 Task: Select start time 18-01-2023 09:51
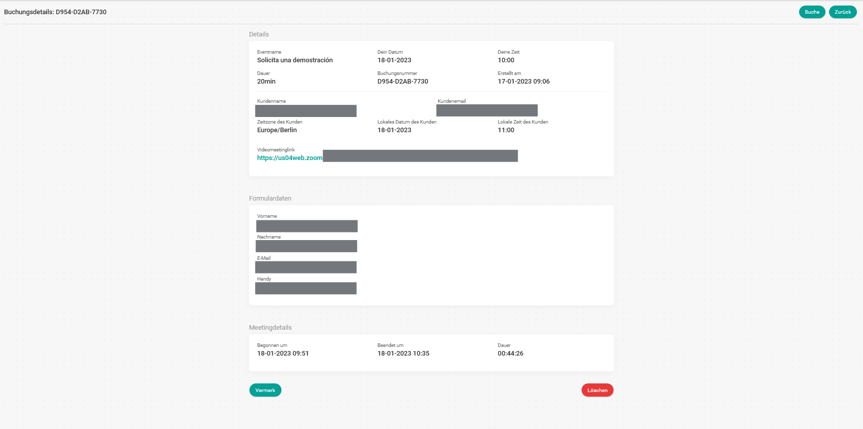pyautogui.click(x=283, y=354)
